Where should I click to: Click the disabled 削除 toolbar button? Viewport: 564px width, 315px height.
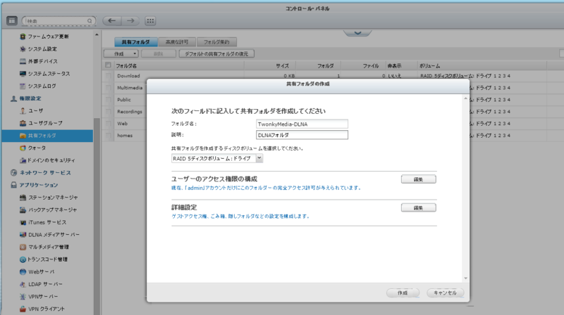[158, 54]
